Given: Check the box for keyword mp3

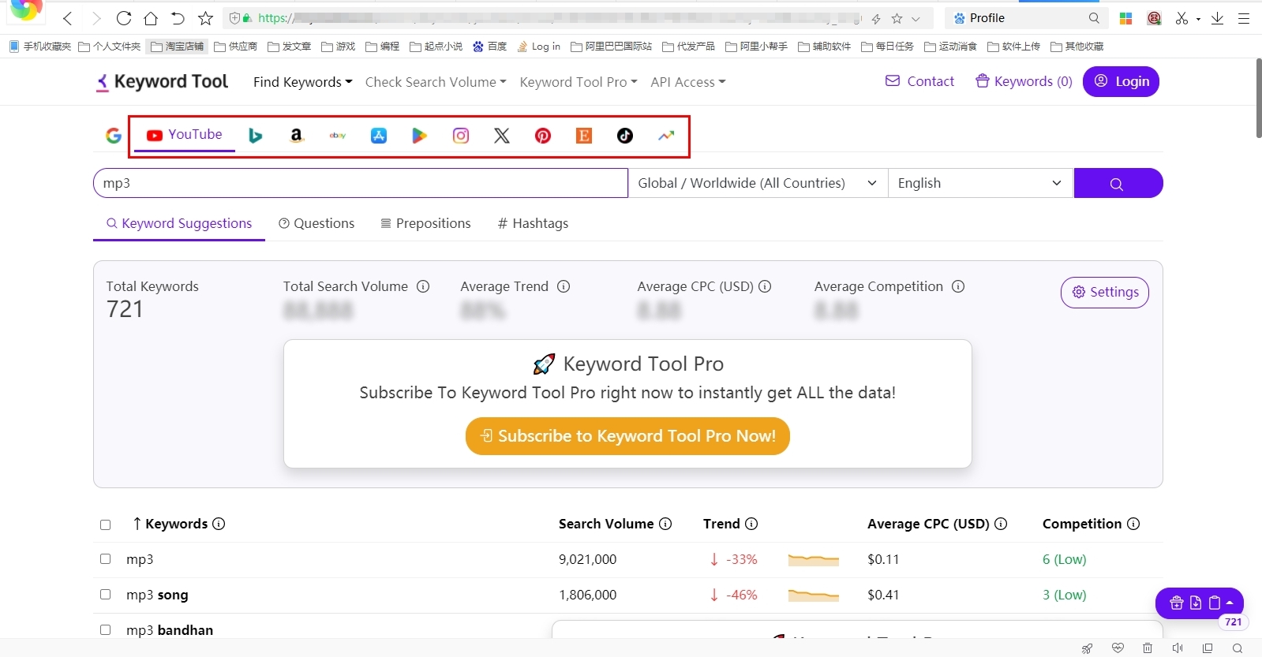Looking at the screenshot, I should (x=105, y=558).
